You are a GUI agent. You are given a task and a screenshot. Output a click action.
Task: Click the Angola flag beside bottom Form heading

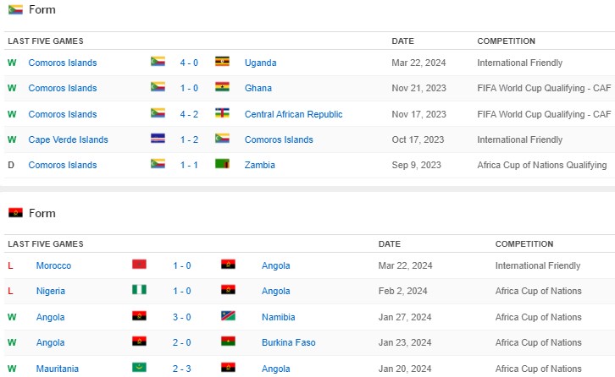pos(15,213)
